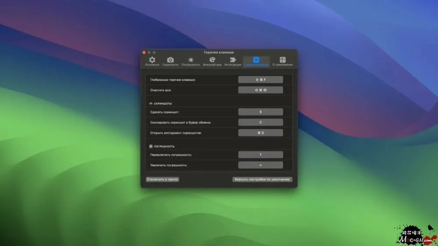Click the Сделать скриншот label

[165, 112]
